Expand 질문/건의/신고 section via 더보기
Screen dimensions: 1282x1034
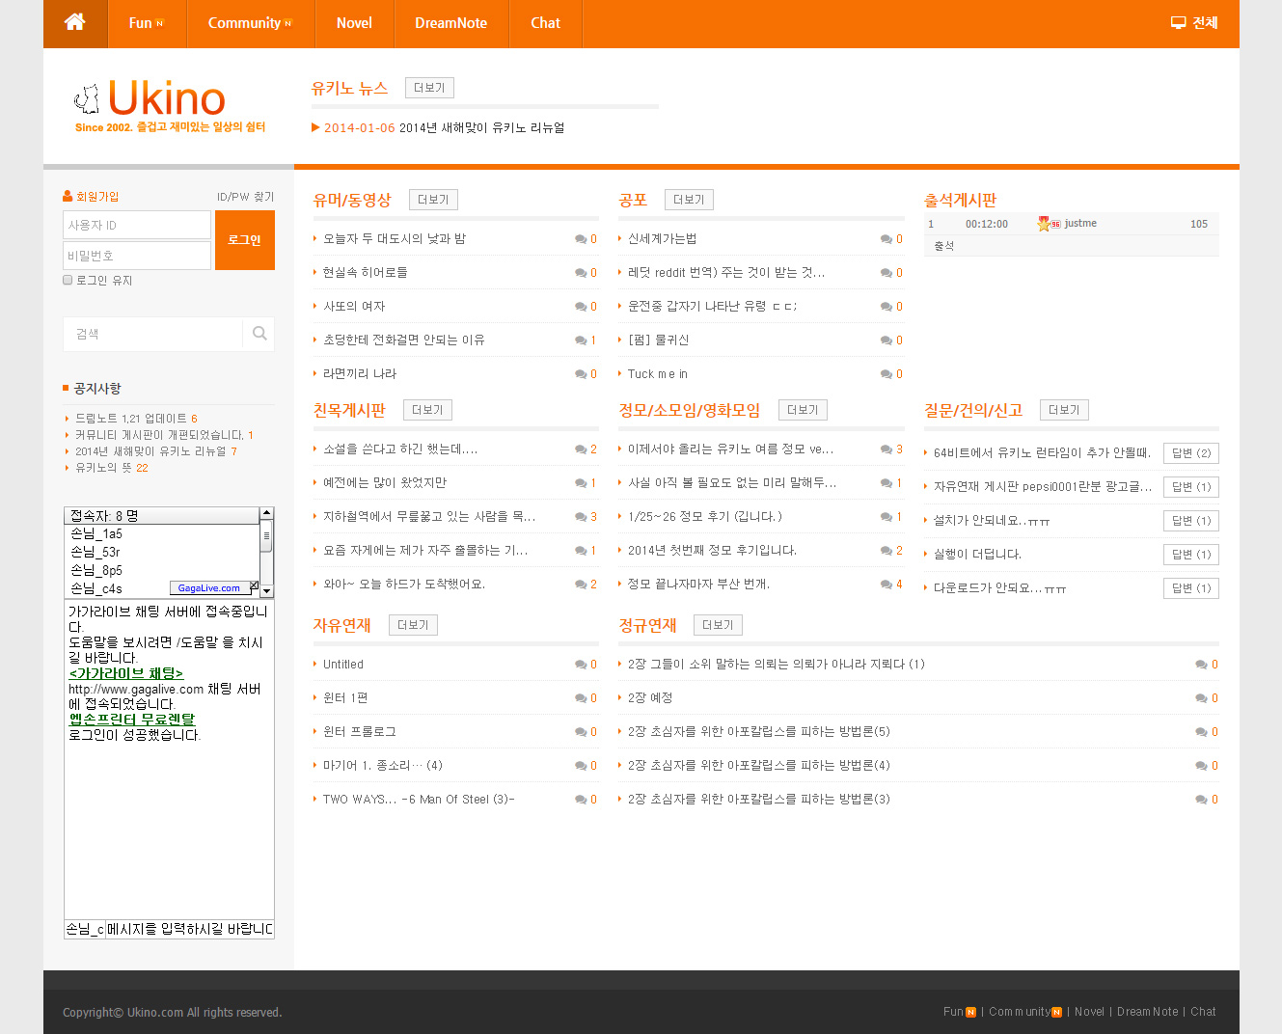coord(1064,410)
